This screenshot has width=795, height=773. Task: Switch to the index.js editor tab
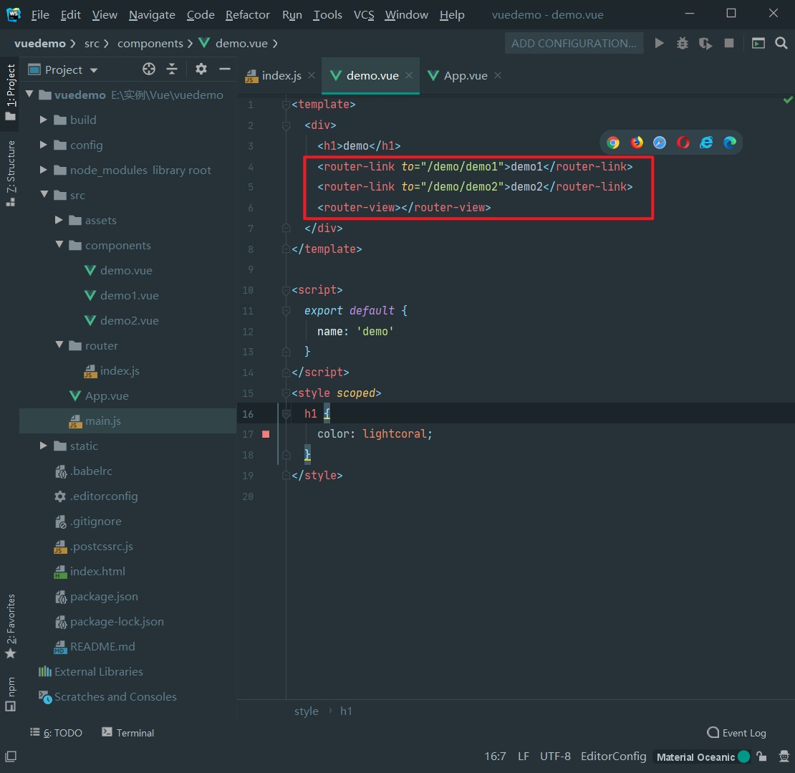tap(281, 75)
